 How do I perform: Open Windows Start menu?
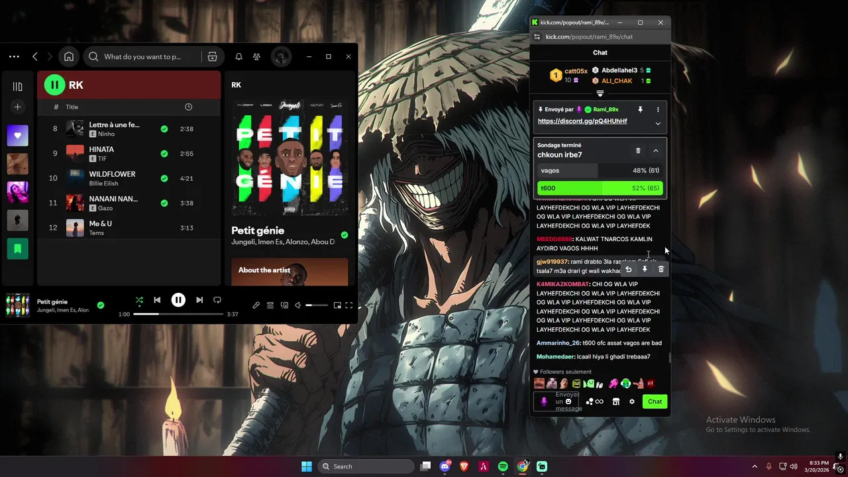[307, 466]
